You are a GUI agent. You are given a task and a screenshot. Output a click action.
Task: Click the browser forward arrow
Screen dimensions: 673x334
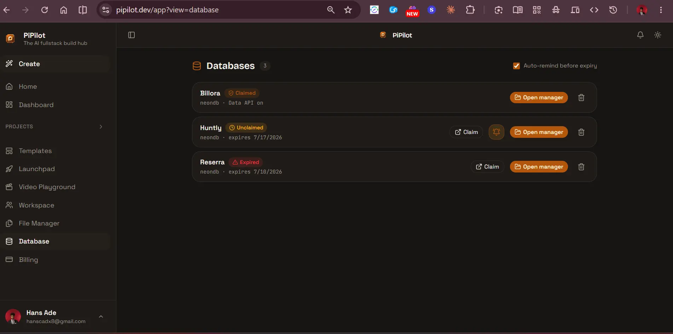tap(25, 10)
